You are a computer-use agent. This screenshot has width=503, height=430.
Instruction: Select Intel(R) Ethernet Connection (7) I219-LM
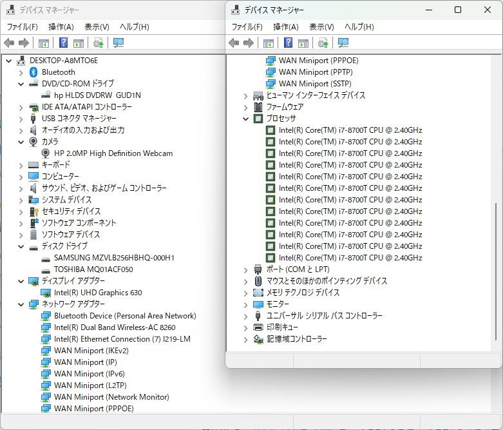click(x=122, y=339)
